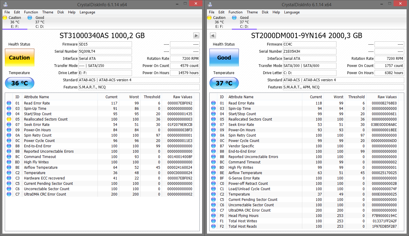Click status dot beside Head Flying Hours row

click(213, 215)
